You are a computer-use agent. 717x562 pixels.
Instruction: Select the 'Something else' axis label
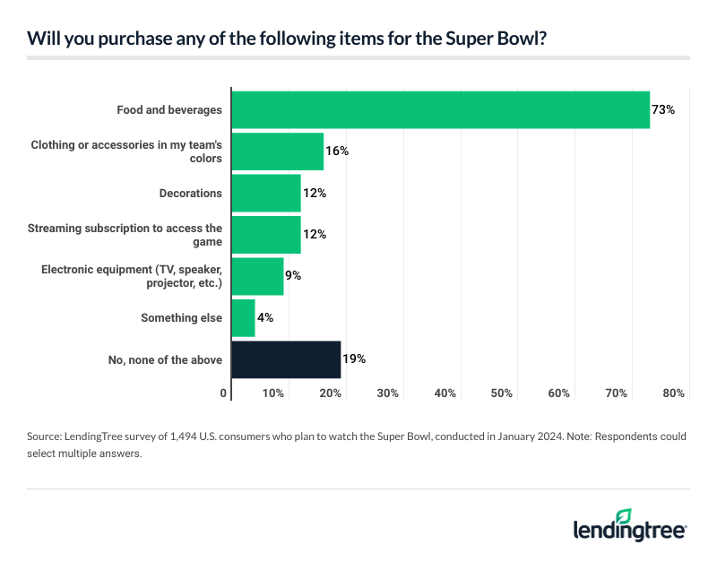[181, 318]
